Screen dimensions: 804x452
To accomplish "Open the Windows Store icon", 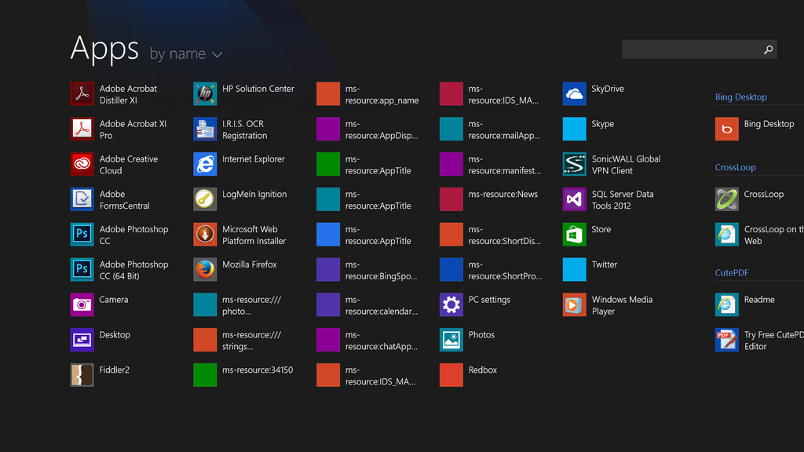I will (574, 235).
